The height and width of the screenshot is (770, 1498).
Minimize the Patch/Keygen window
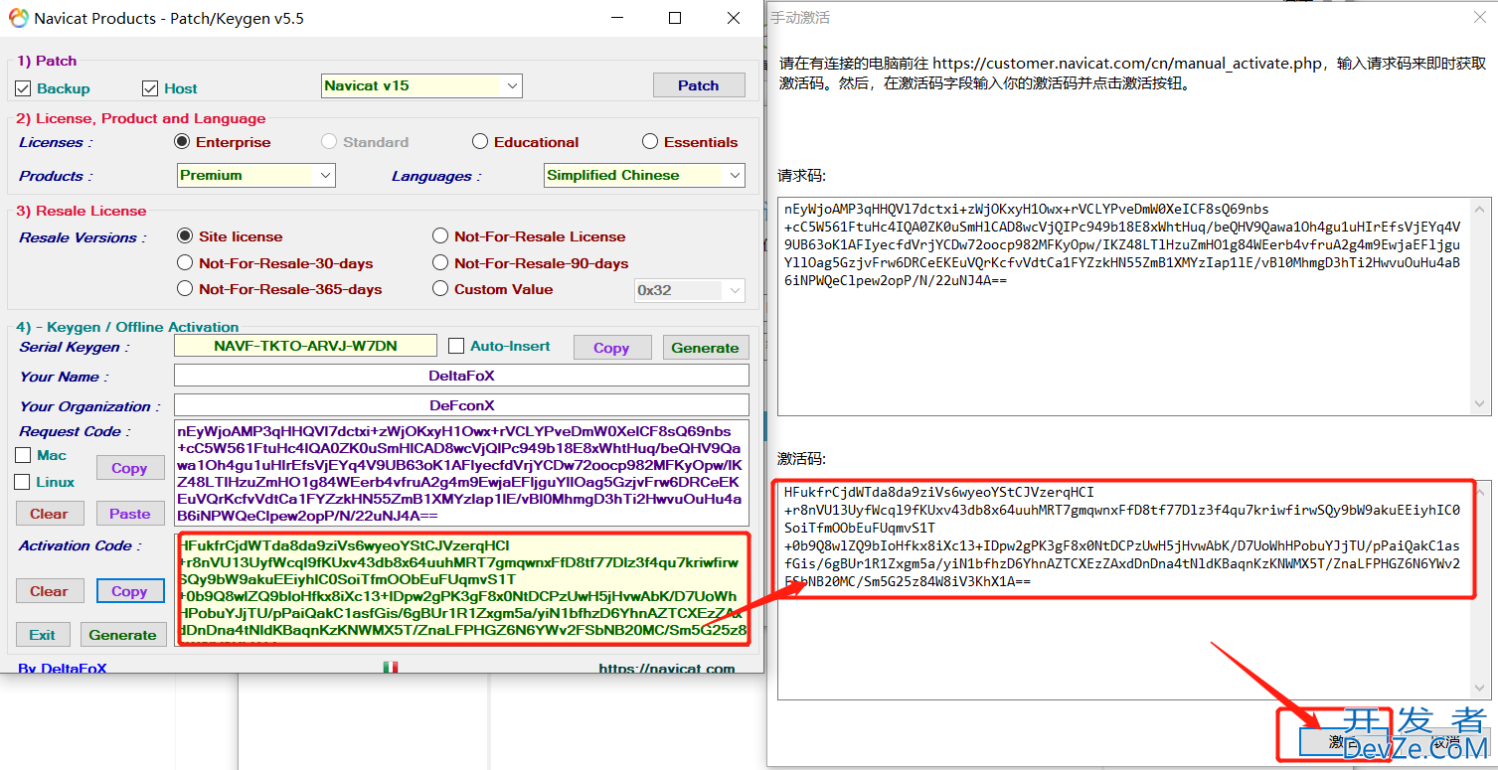[616, 18]
